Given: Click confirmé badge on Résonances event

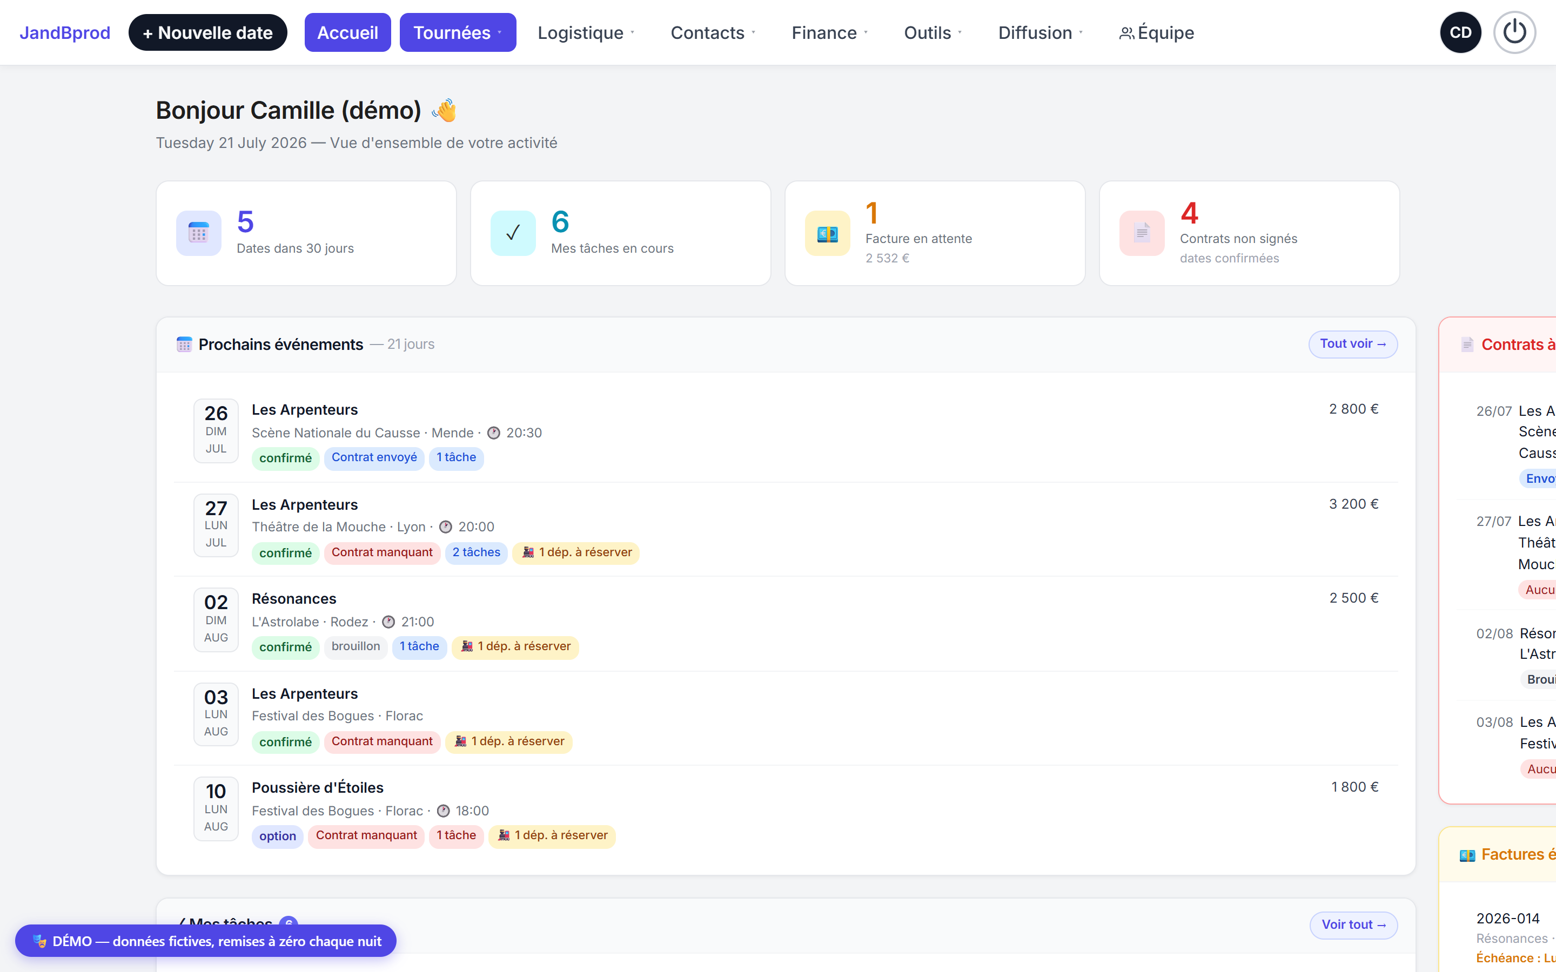Looking at the screenshot, I should point(285,647).
